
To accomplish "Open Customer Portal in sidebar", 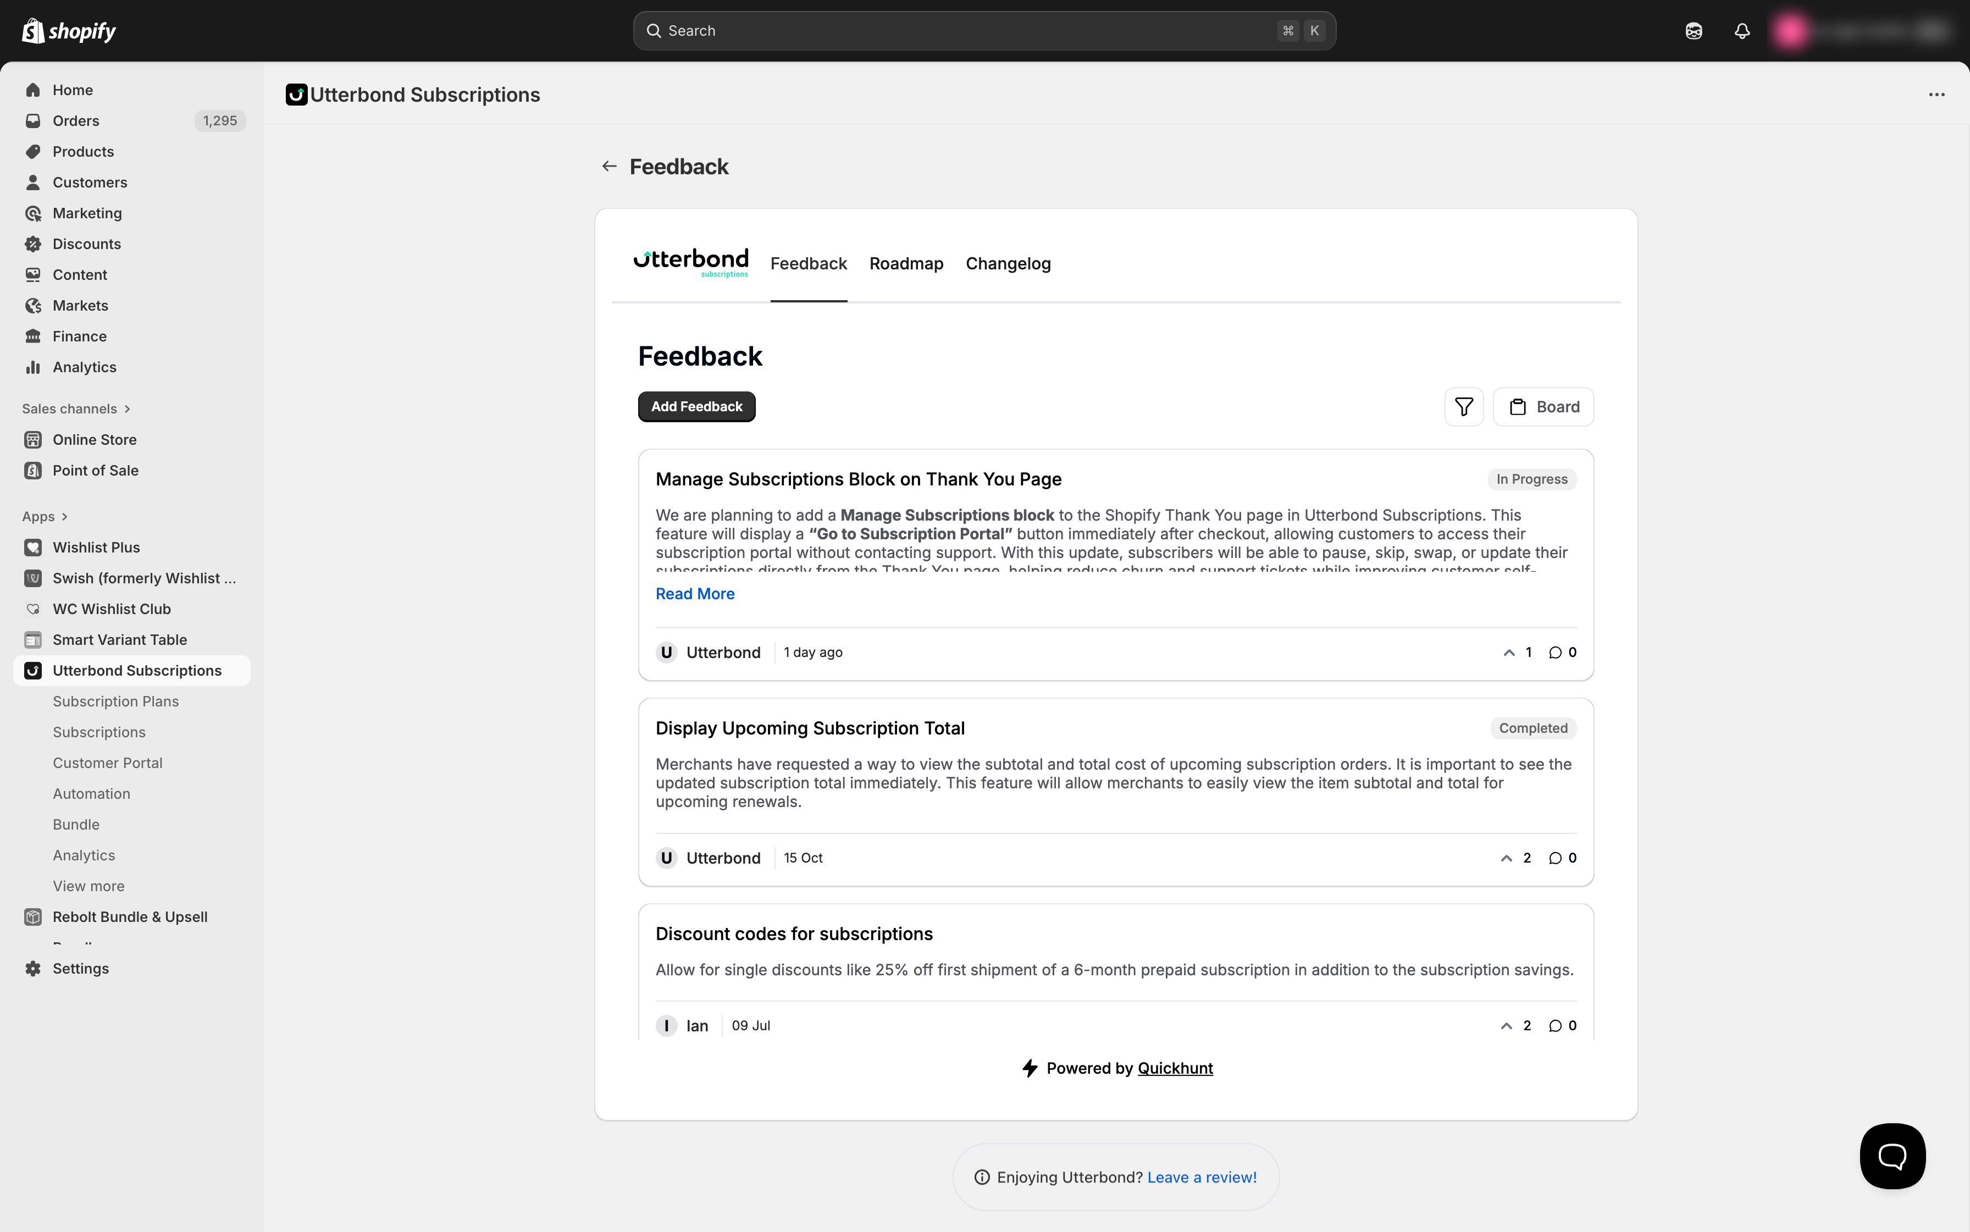I will 108,763.
